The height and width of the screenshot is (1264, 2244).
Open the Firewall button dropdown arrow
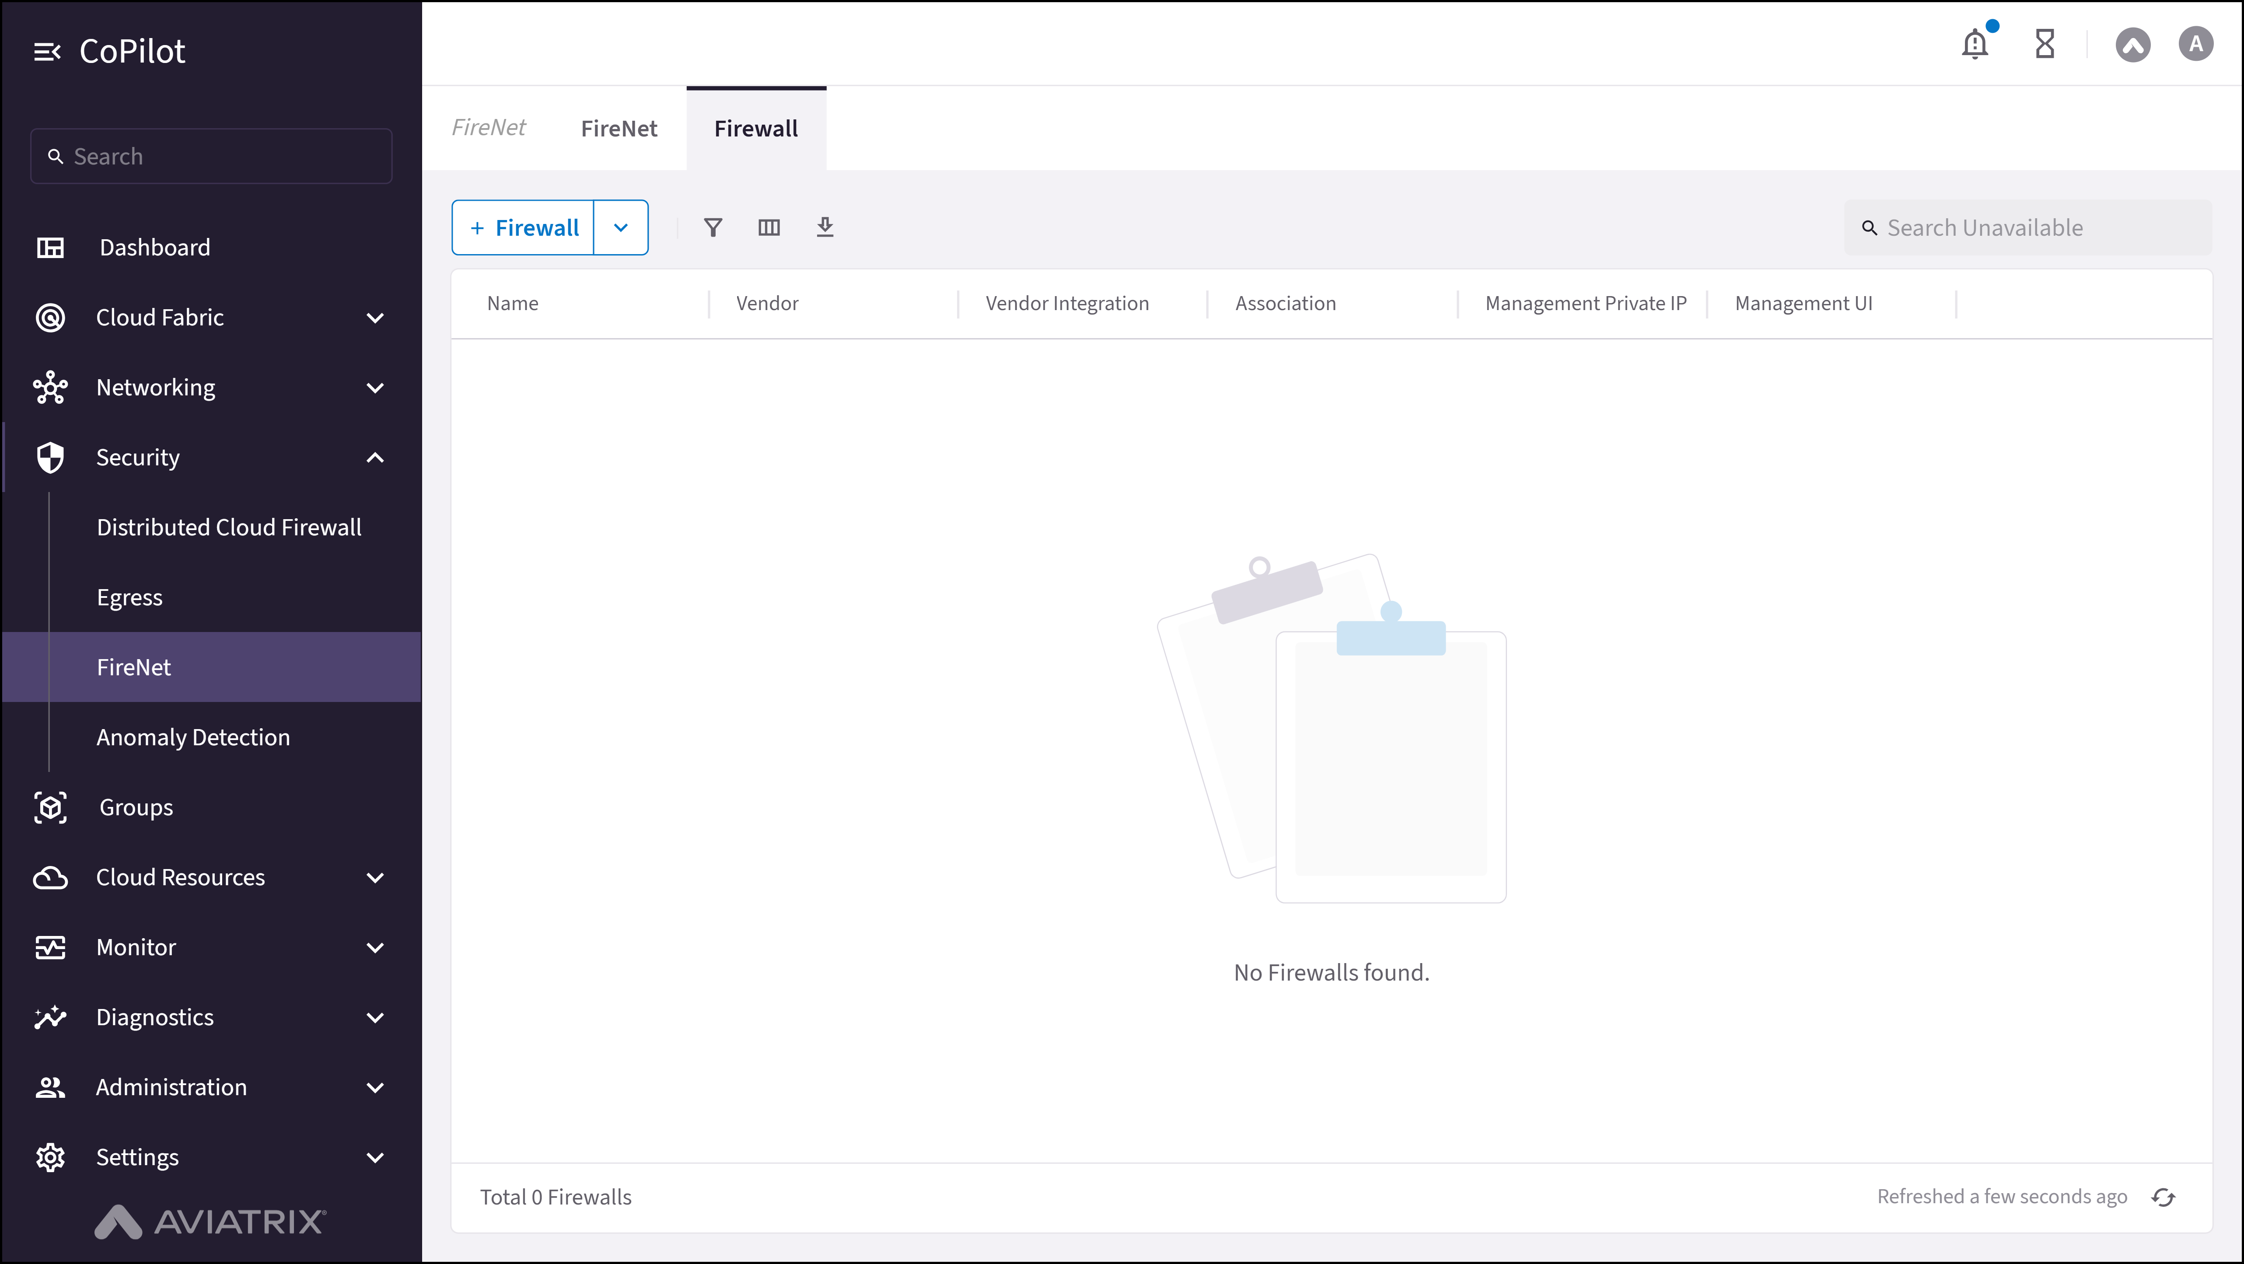620,227
